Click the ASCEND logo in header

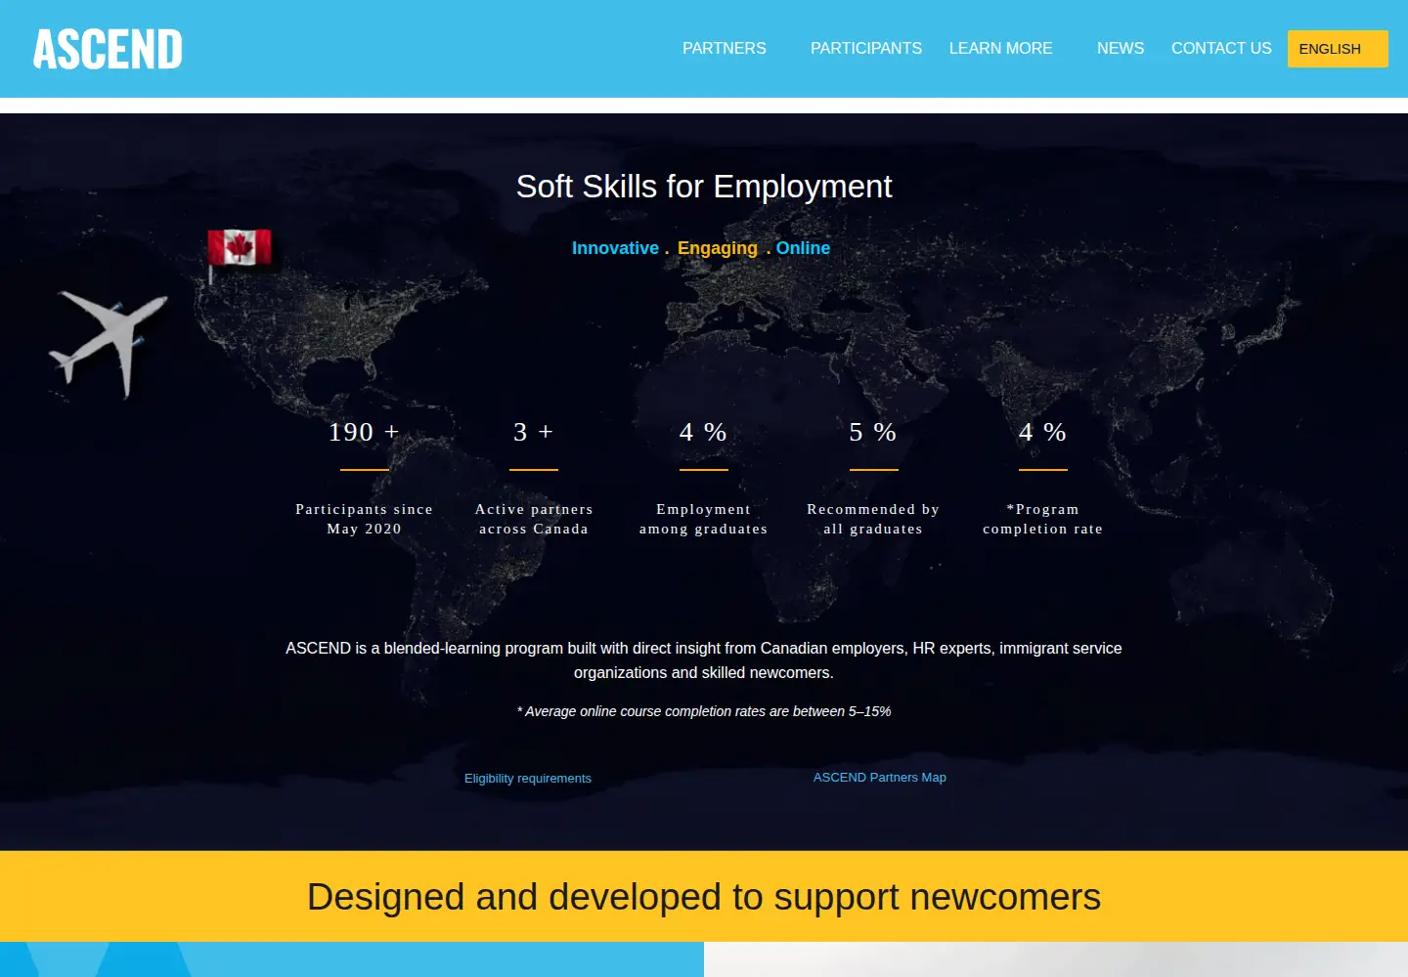[x=108, y=49]
